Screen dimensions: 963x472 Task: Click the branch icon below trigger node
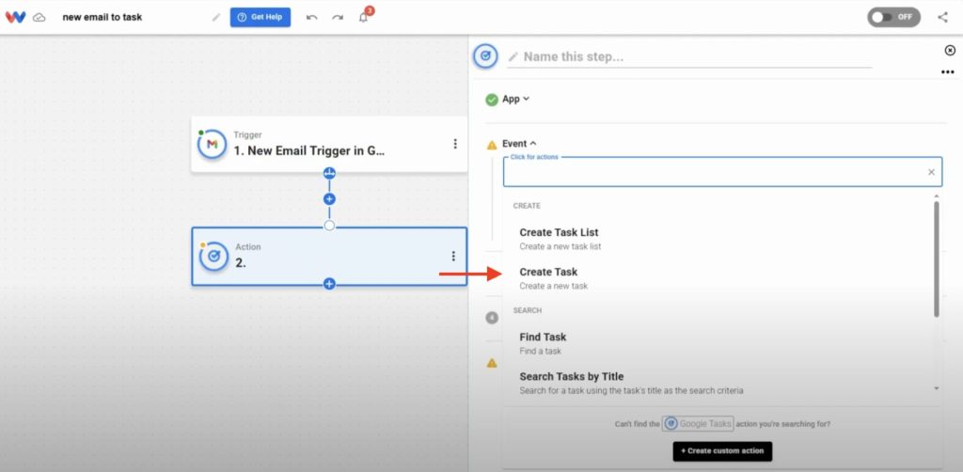point(329,173)
